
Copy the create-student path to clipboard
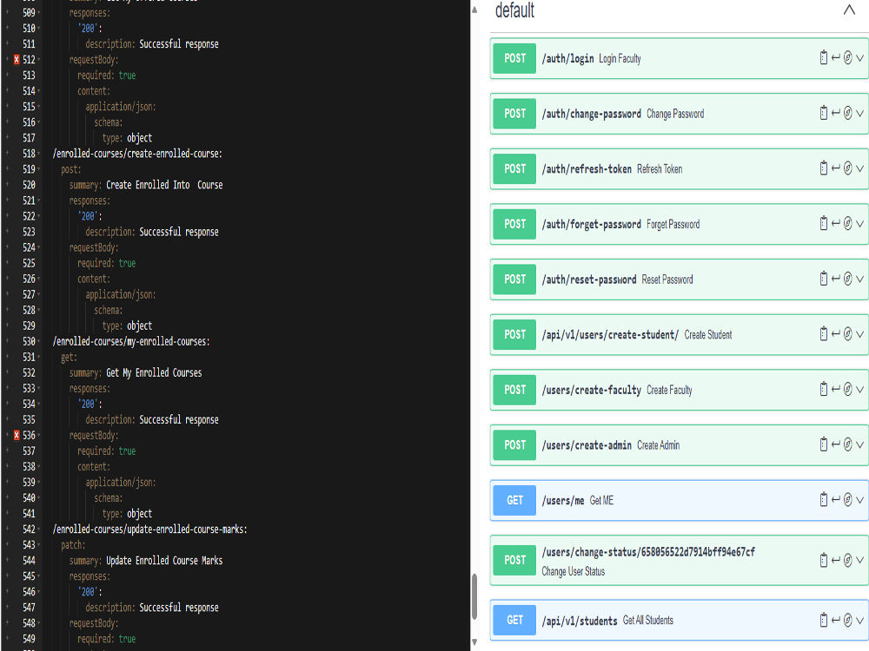tap(824, 334)
